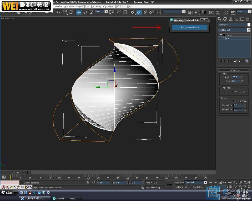Open Configure Modifier Sets
The height and width of the screenshot is (201, 252).
point(247,61)
